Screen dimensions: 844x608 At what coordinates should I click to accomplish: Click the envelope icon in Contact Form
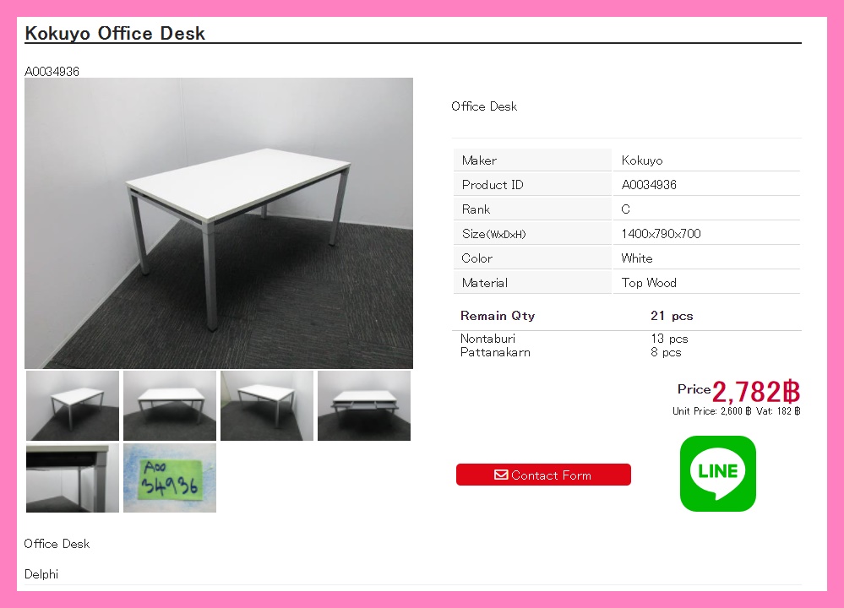click(501, 475)
